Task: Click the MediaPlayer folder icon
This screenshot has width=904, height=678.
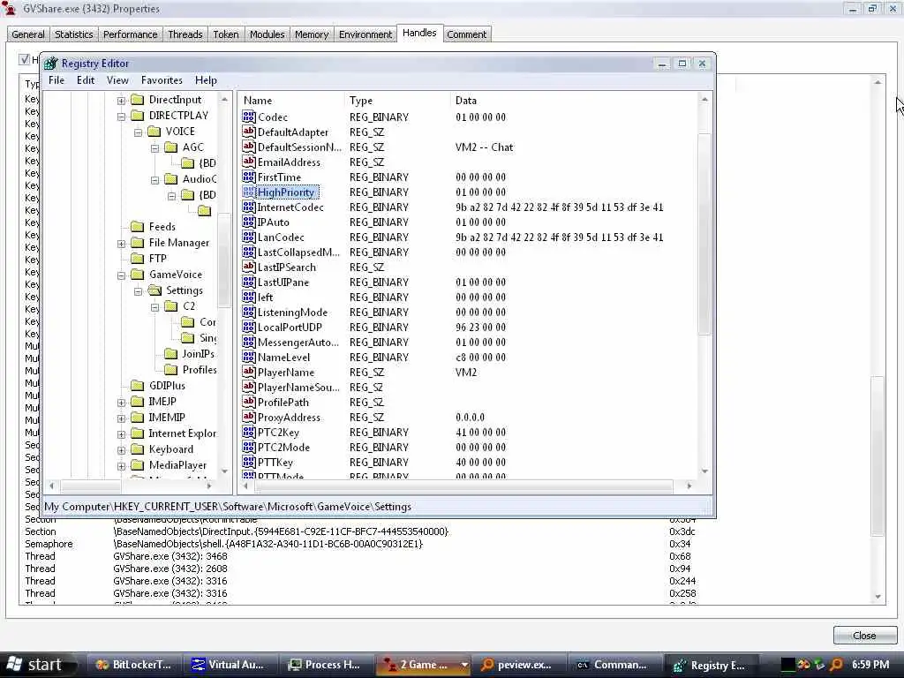Action: click(x=137, y=464)
